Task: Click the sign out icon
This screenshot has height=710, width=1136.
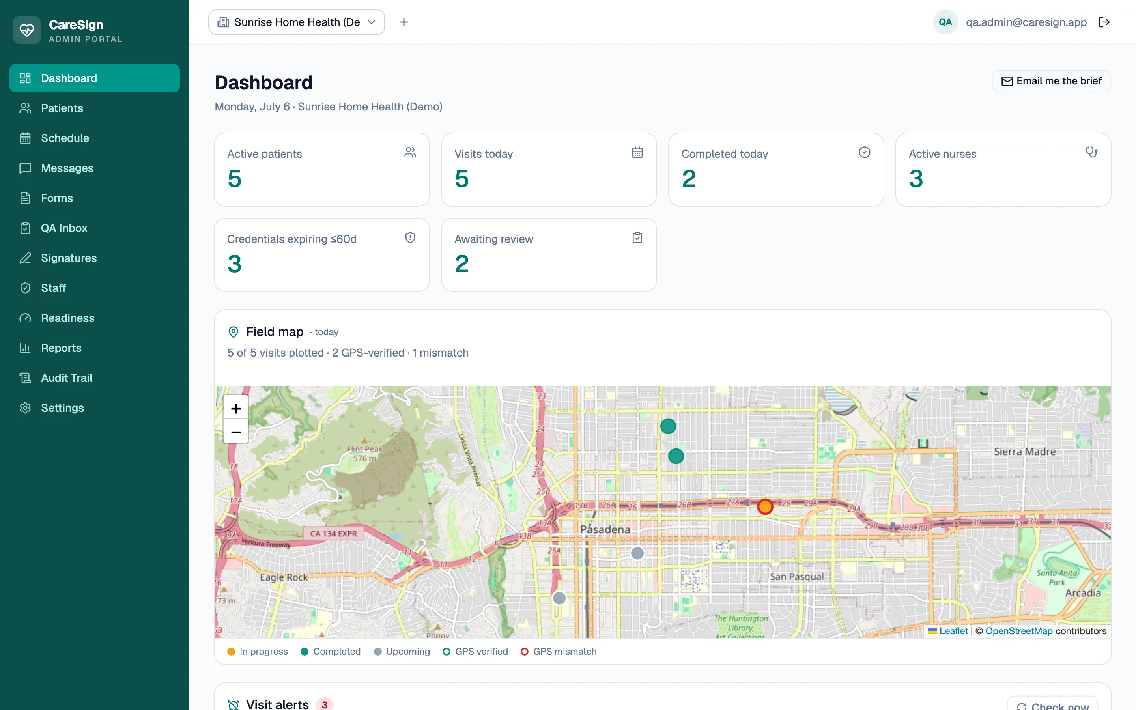Action: tap(1104, 22)
